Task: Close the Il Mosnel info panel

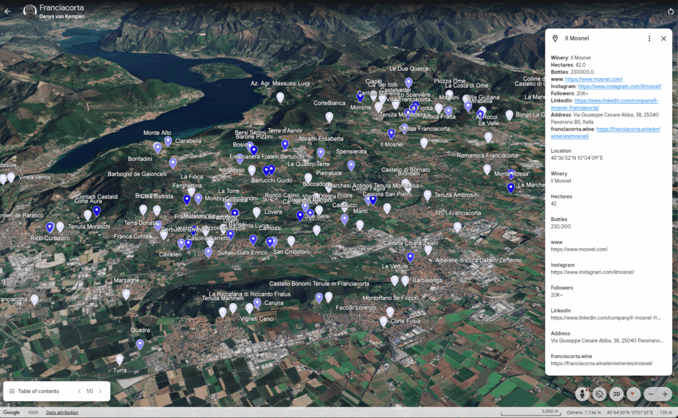Action: tap(663, 38)
